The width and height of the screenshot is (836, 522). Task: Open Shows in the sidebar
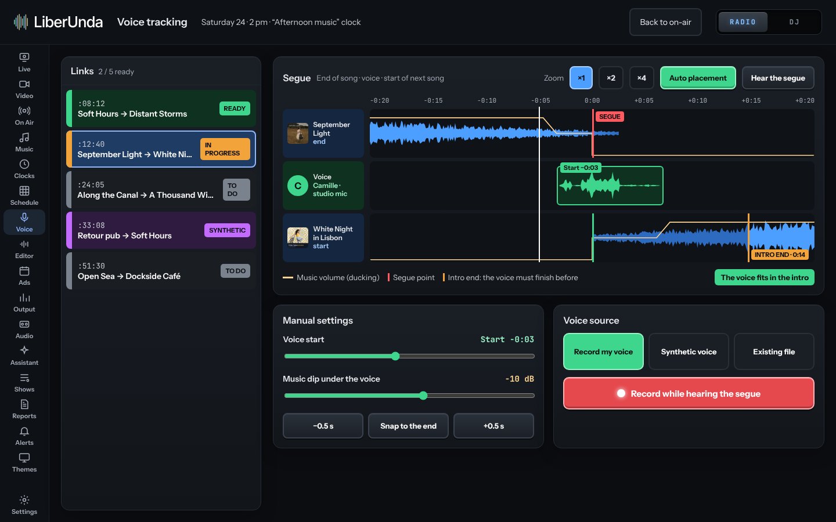(x=24, y=383)
